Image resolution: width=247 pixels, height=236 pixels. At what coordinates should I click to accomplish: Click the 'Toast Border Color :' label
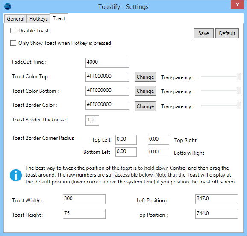pyautogui.click(x=35, y=105)
